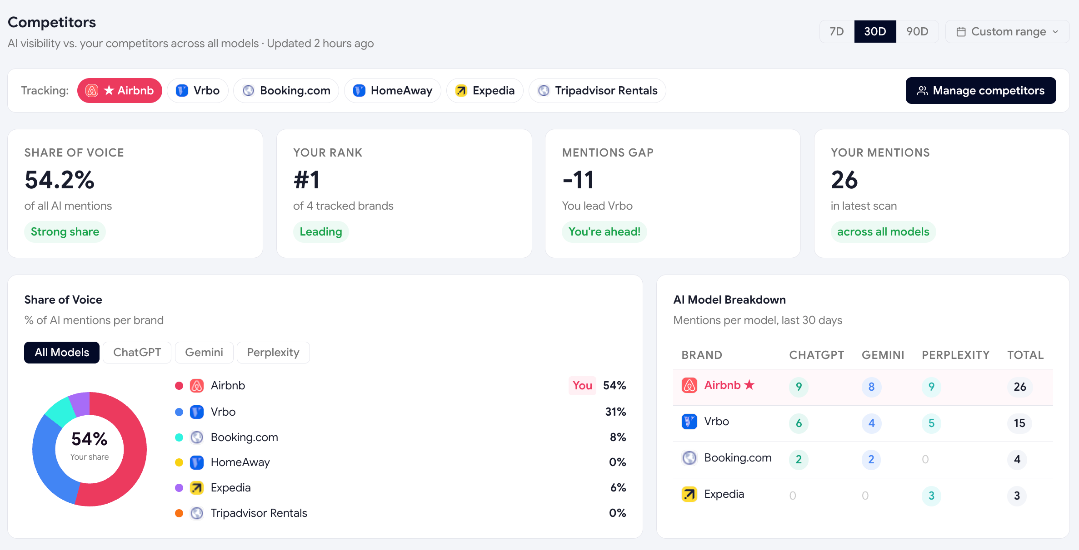Click the Strong share badge

(65, 232)
